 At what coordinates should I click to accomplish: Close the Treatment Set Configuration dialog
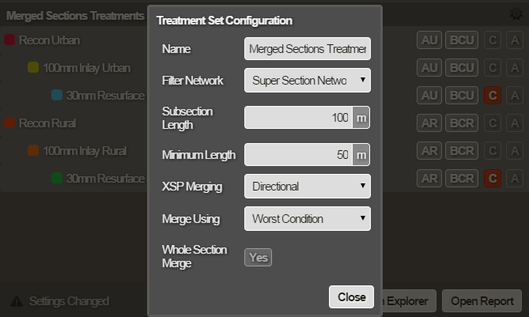(x=351, y=297)
